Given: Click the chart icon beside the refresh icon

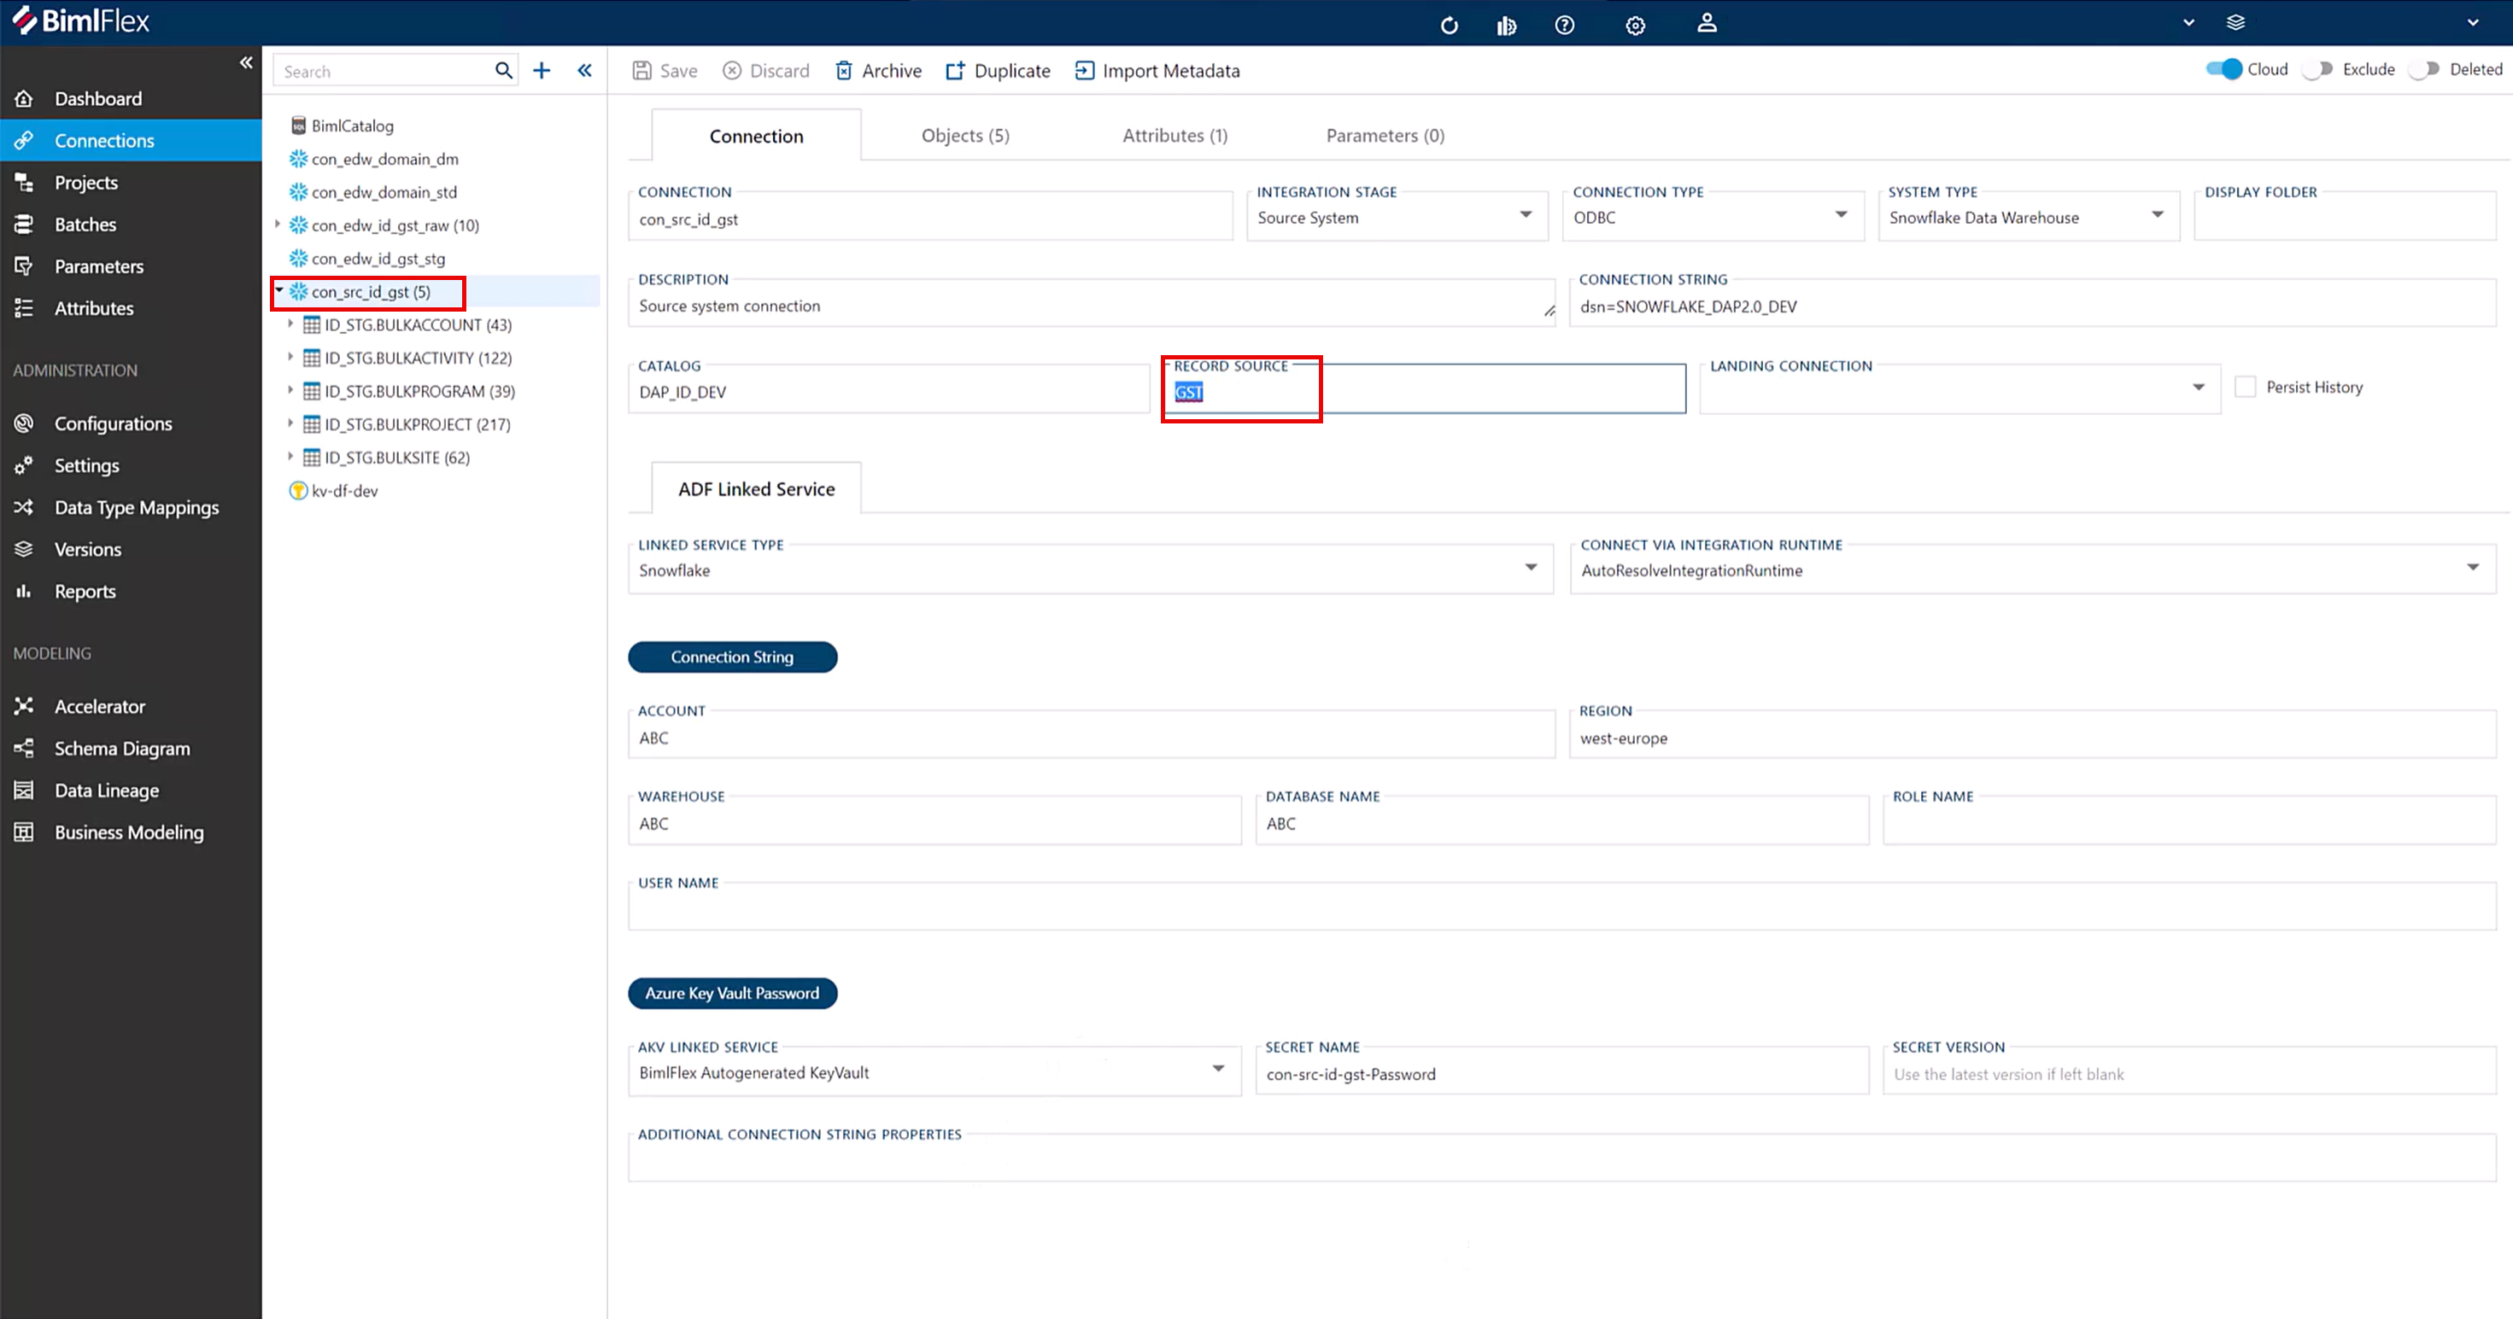Looking at the screenshot, I should (1506, 26).
